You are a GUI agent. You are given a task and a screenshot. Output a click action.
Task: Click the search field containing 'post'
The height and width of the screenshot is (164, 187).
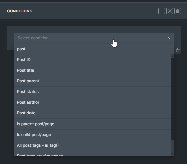pos(94,49)
